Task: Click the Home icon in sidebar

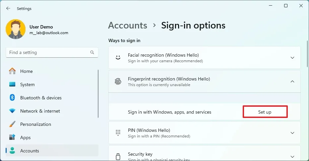Action: click(12, 71)
